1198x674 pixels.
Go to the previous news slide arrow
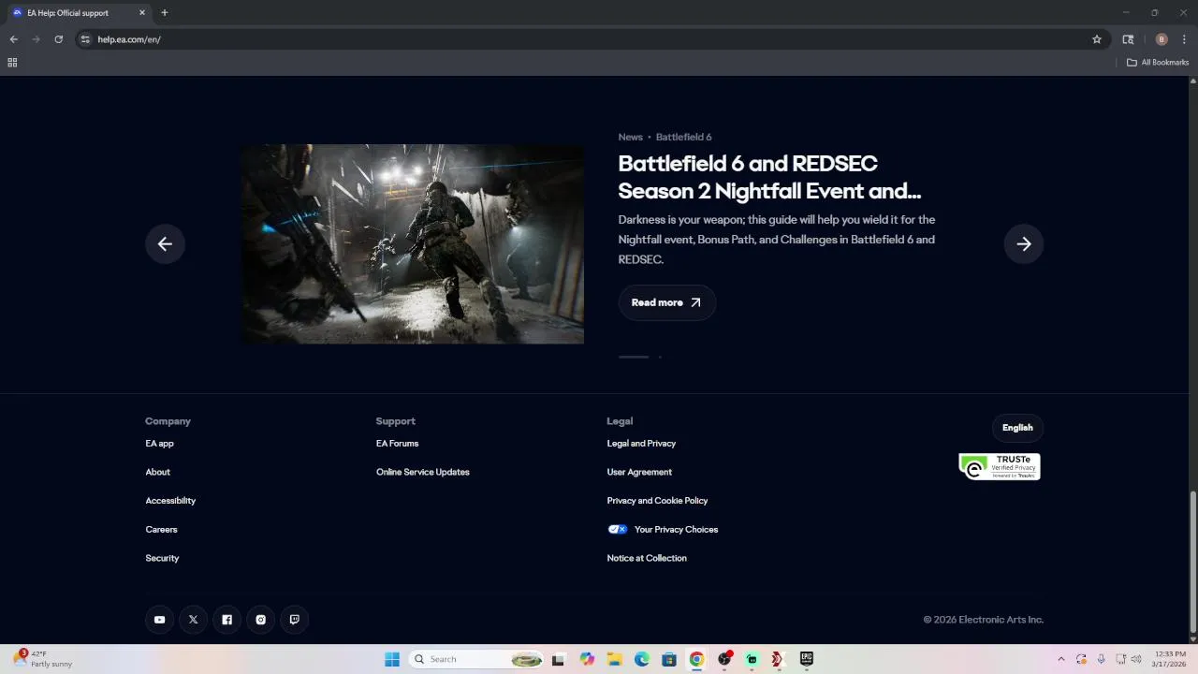[x=165, y=244]
